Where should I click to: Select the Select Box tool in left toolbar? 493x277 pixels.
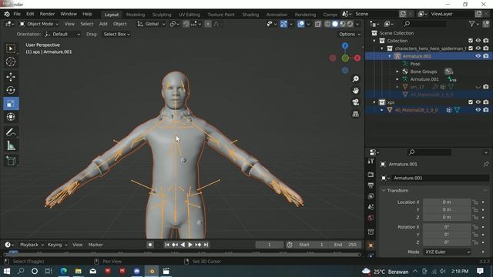(11, 48)
